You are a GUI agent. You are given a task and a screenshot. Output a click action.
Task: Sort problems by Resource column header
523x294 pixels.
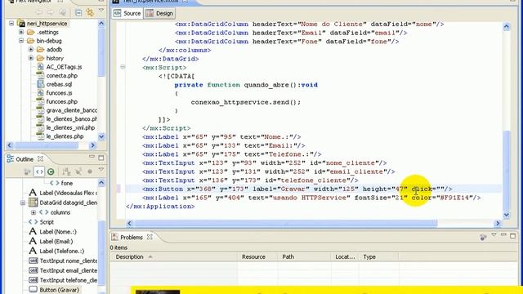coord(257,256)
